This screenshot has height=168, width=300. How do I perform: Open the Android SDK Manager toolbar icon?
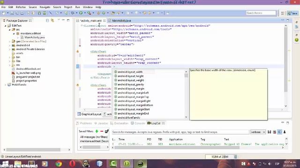39,13
